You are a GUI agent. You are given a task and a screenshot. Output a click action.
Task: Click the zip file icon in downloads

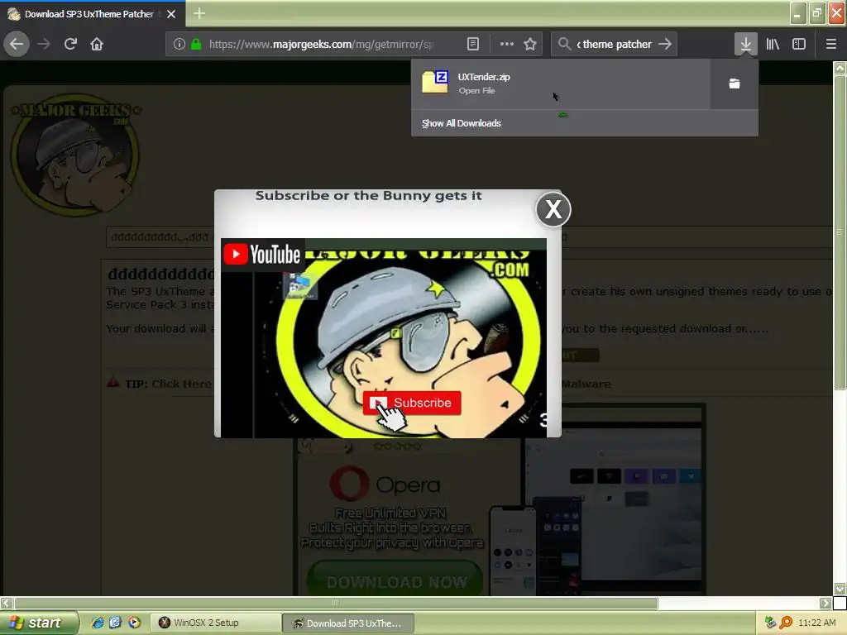435,82
